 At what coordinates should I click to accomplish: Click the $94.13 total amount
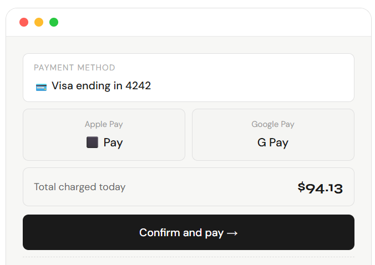click(x=320, y=188)
